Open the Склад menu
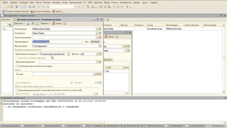 (x=65, y=2)
